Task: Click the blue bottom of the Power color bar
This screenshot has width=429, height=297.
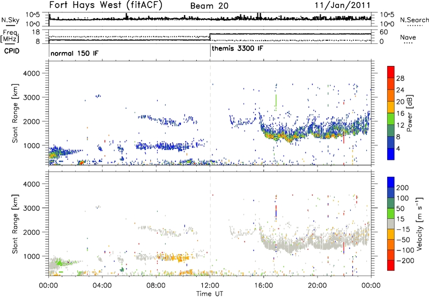Action: coord(391,154)
